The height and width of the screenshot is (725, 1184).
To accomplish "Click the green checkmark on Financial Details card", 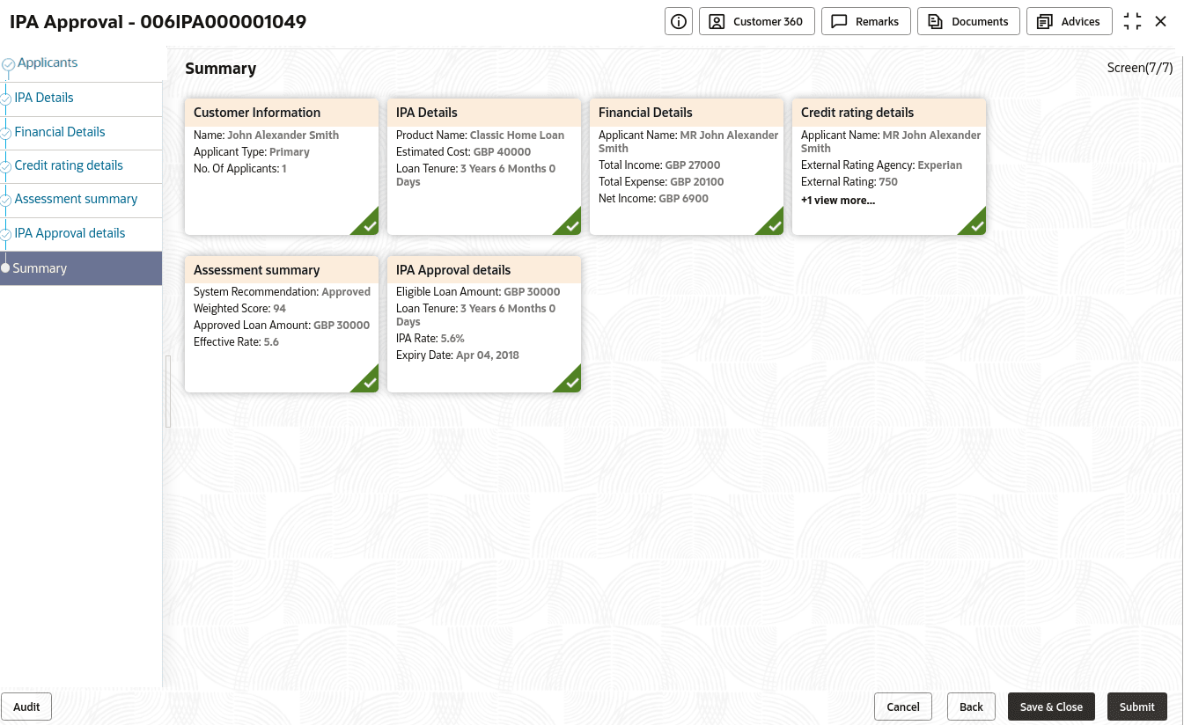I will tap(774, 225).
